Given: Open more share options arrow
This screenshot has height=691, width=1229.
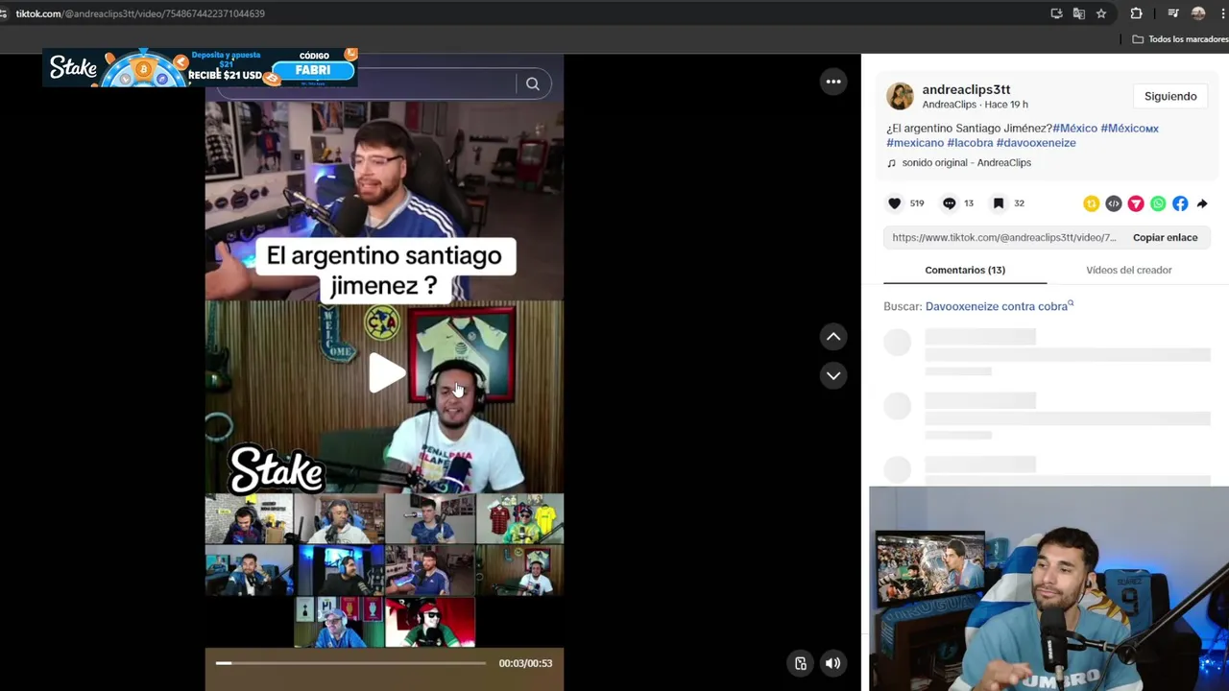Looking at the screenshot, I should point(1202,203).
